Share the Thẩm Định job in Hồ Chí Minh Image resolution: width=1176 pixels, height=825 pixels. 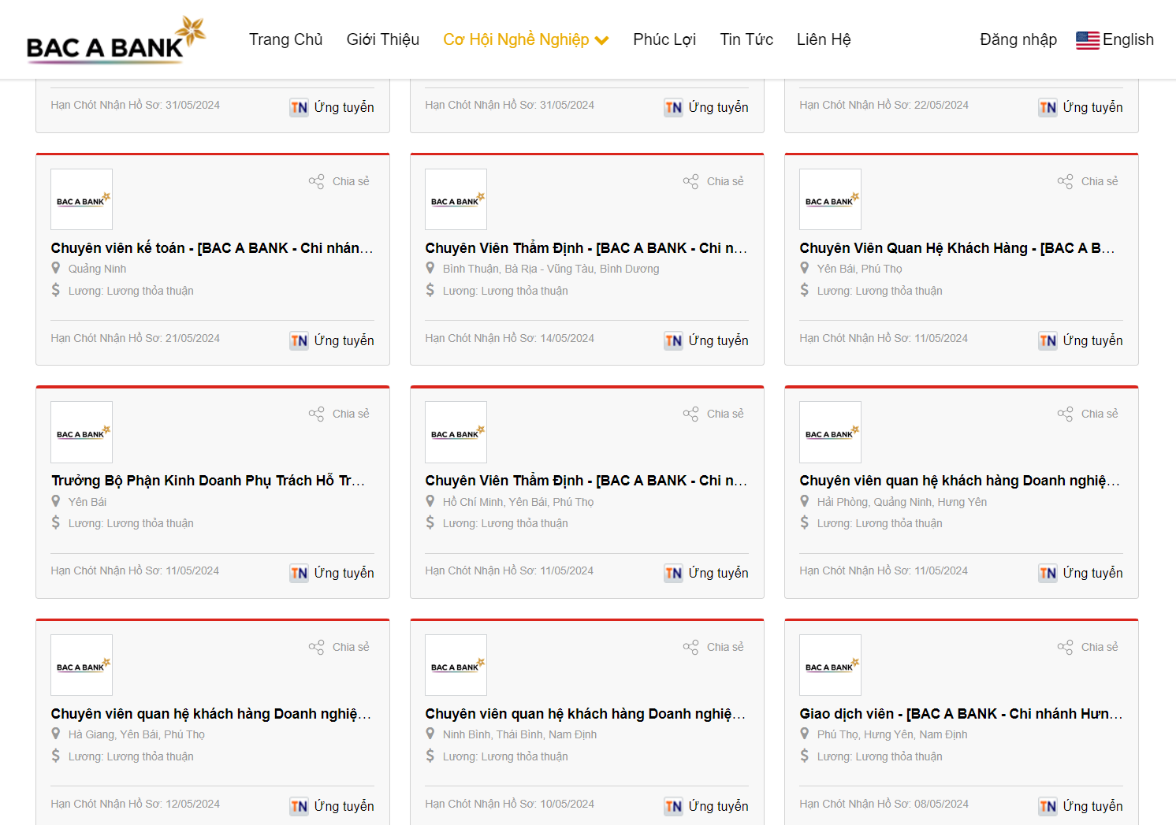[713, 414]
